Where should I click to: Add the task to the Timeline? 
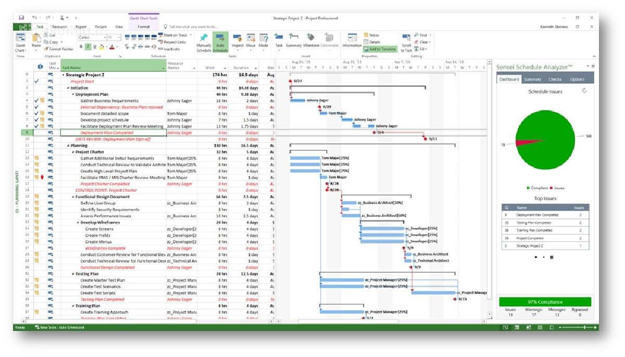[380, 49]
